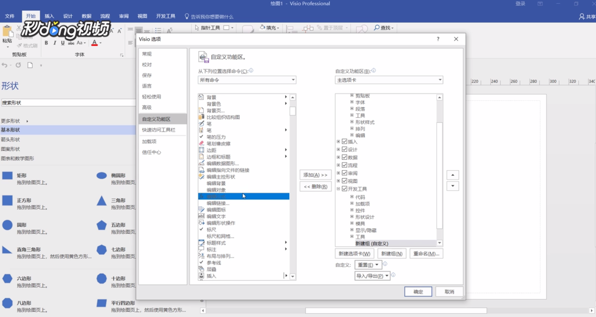
Task: Click the 填充 (Fill) bucket icon
Action: click(x=262, y=28)
